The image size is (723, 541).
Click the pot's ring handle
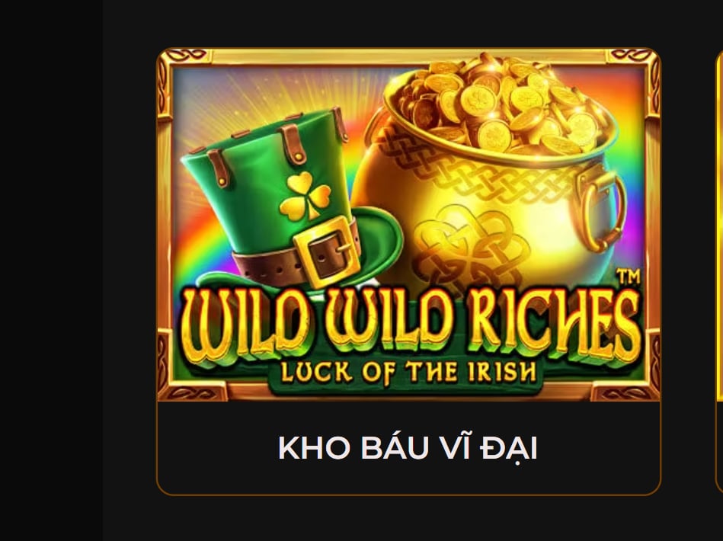point(601,209)
